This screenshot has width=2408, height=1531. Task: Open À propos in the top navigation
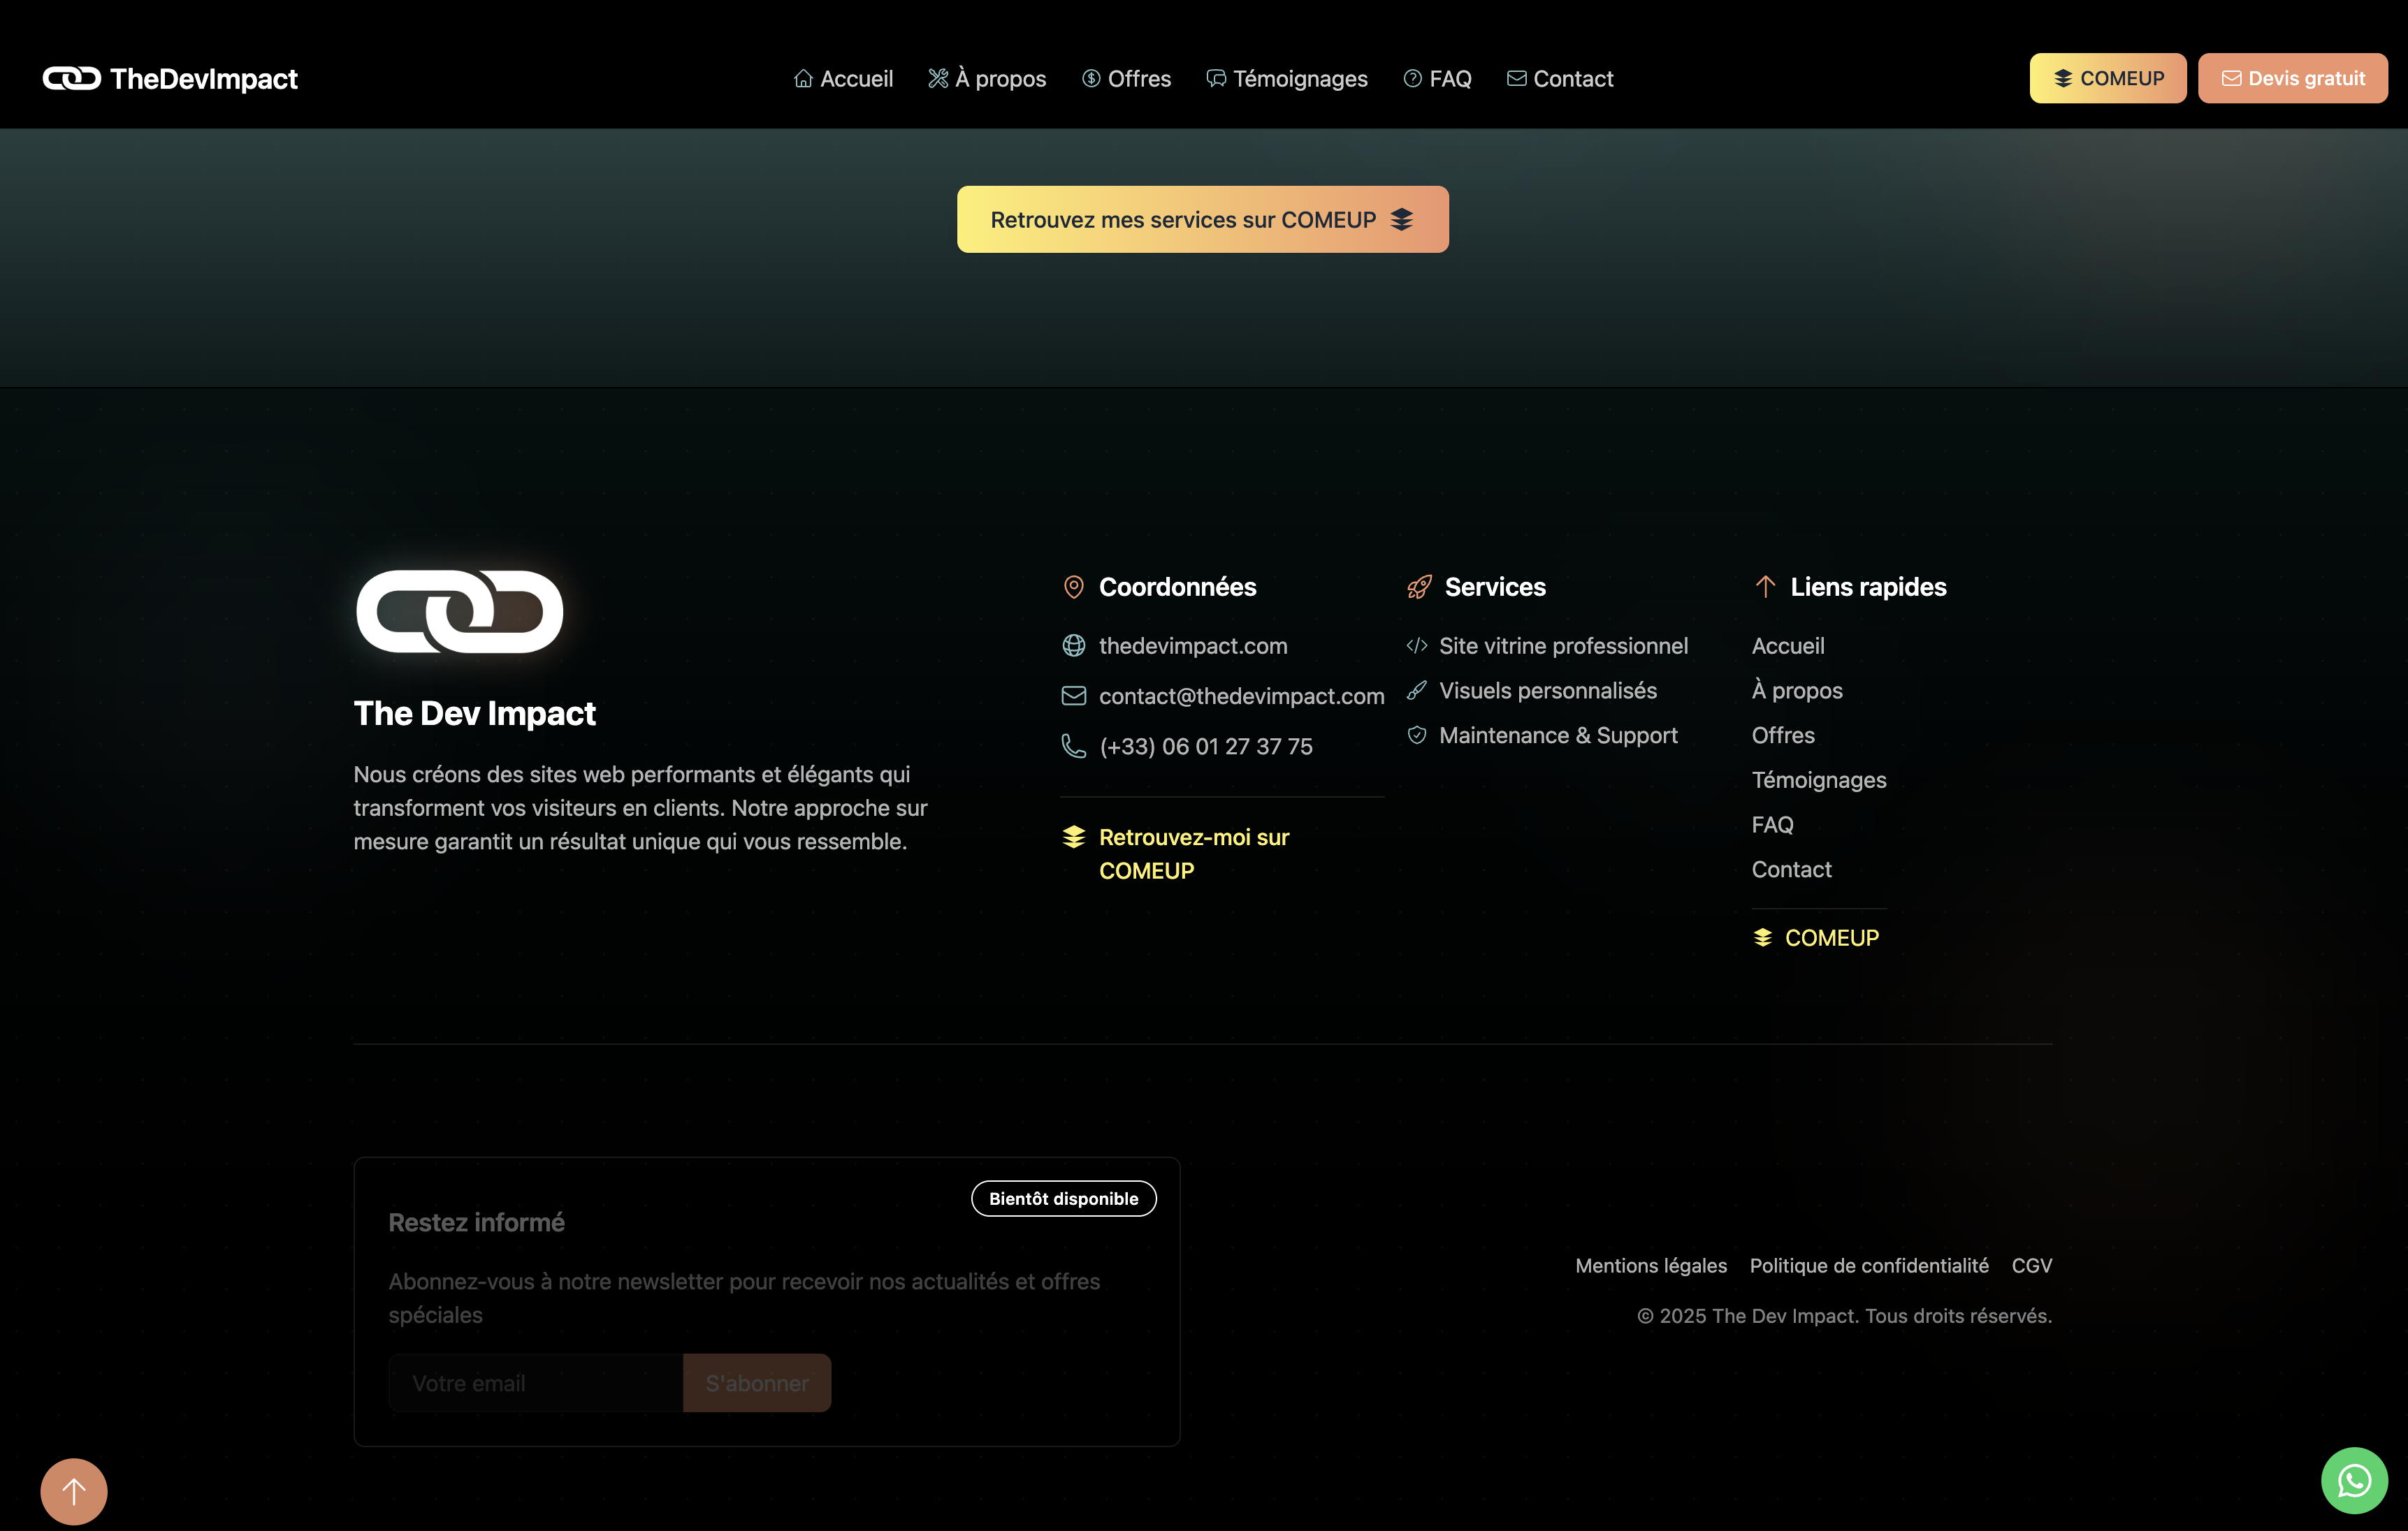click(987, 78)
